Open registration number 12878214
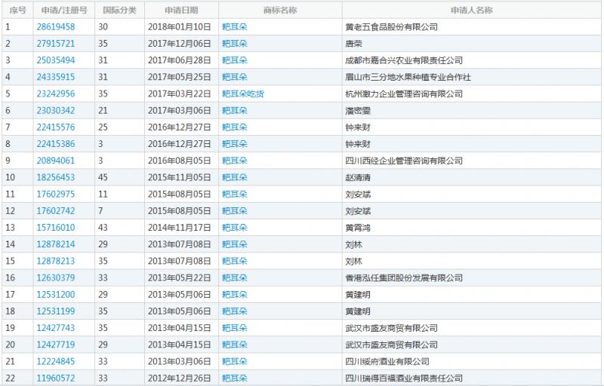The image size is (604, 386). [x=55, y=244]
